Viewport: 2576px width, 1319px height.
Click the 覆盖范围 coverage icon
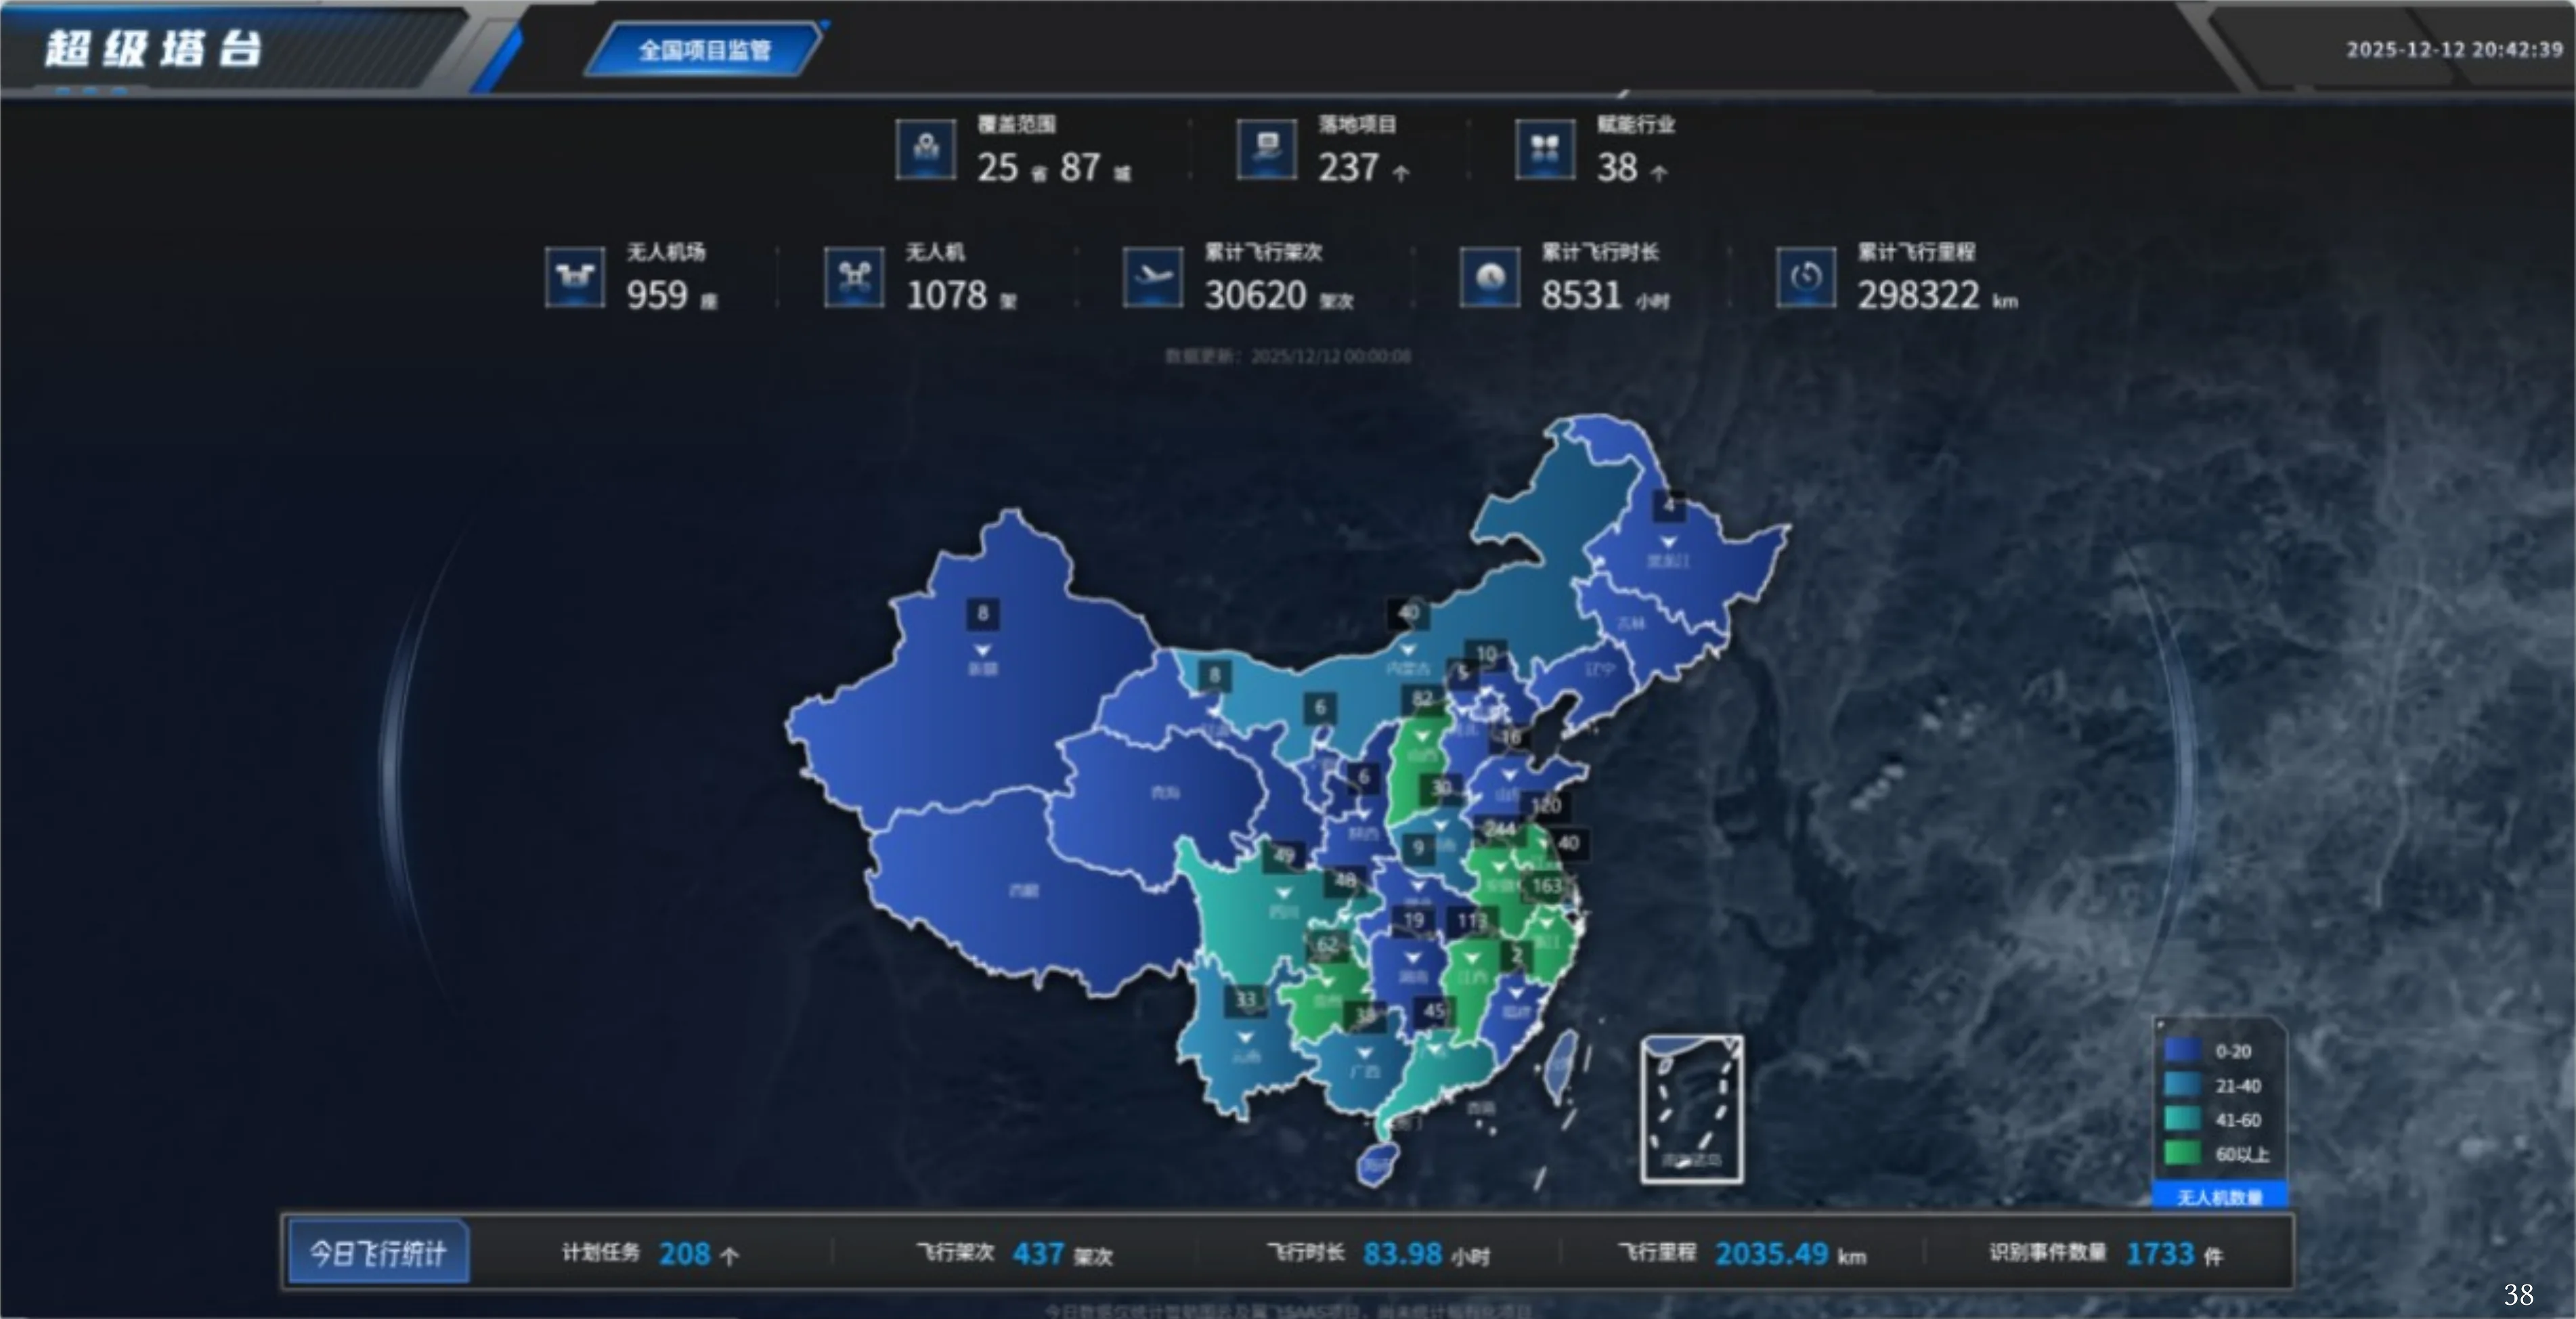925,150
